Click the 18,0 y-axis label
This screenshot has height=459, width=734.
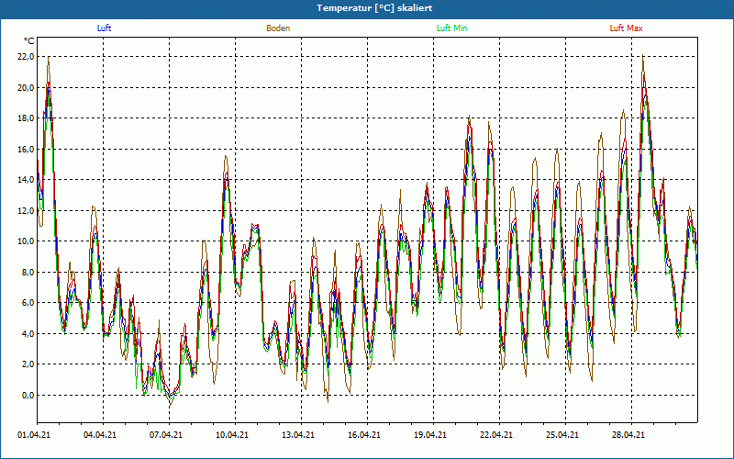point(26,118)
